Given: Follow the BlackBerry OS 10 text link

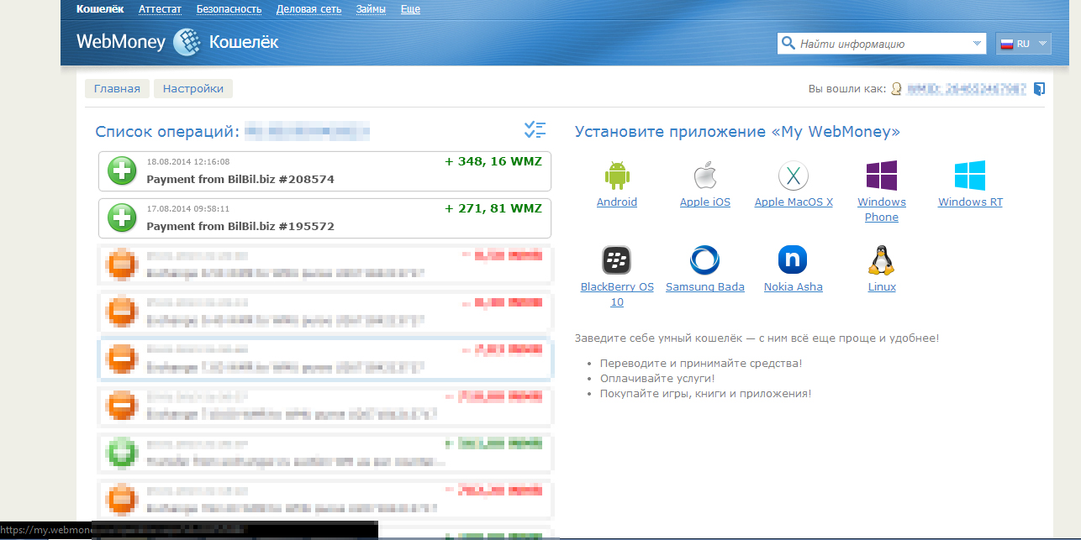Looking at the screenshot, I should click(x=617, y=295).
